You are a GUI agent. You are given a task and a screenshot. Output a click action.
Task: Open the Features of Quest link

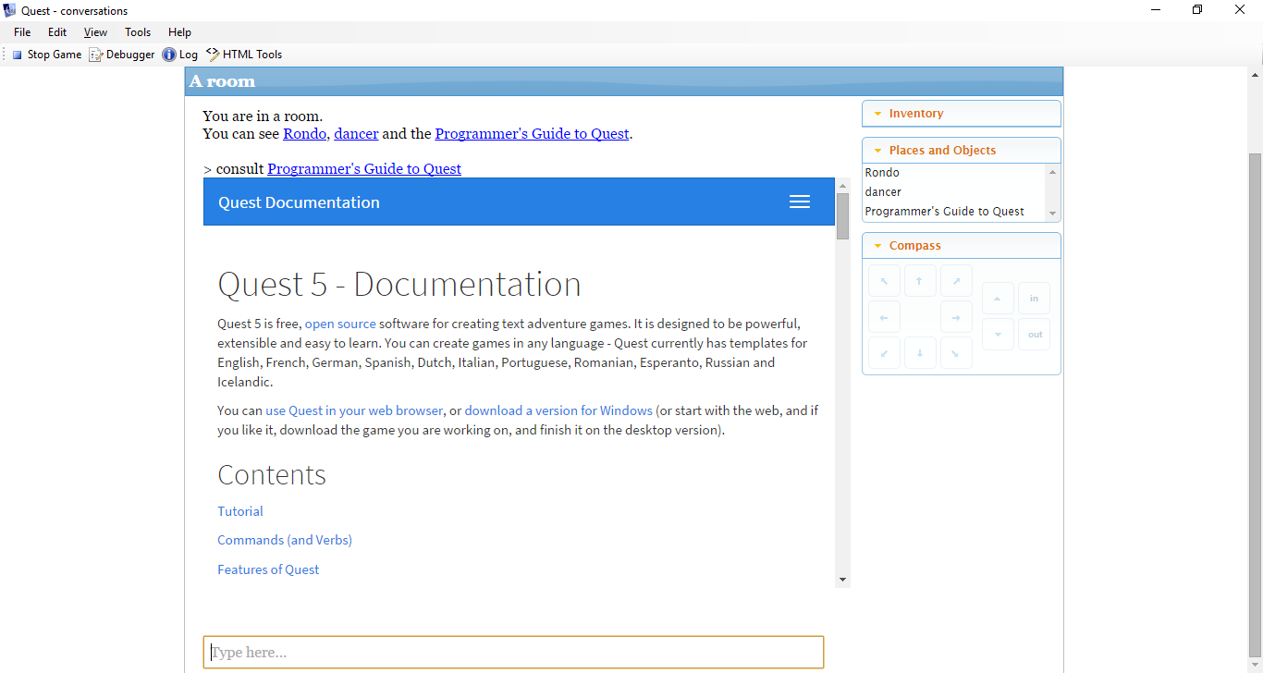tap(268, 569)
